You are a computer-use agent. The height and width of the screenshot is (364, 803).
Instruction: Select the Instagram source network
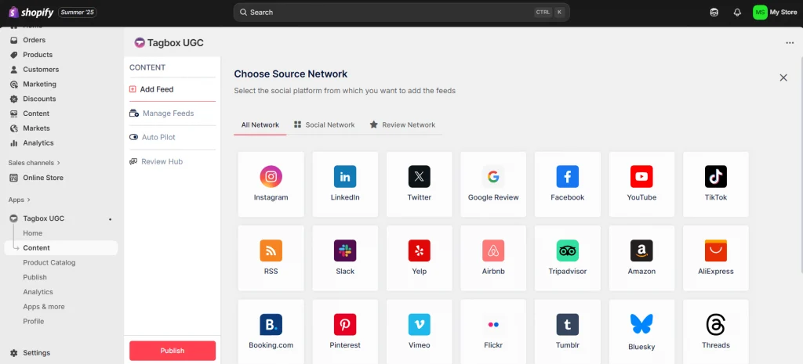point(271,183)
